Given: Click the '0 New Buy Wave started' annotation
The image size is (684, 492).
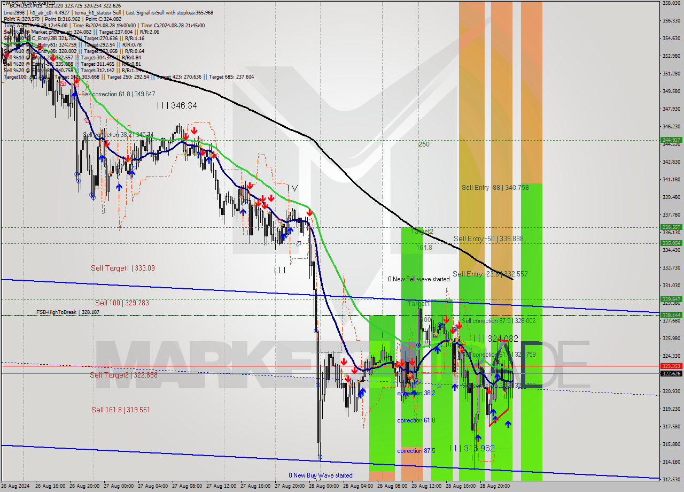Looking at the screenshot, I should click(321, 475).
